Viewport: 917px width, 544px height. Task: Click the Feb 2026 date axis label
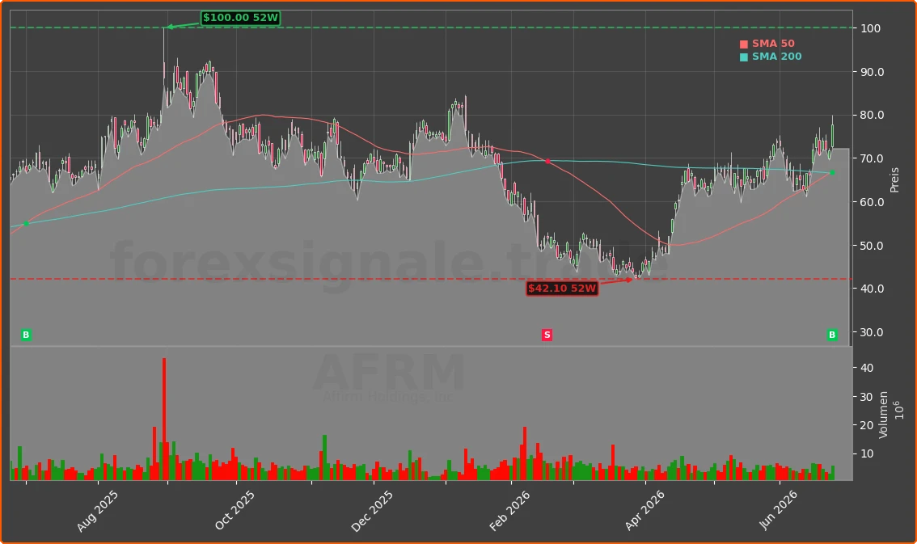[x=509, y=511]
